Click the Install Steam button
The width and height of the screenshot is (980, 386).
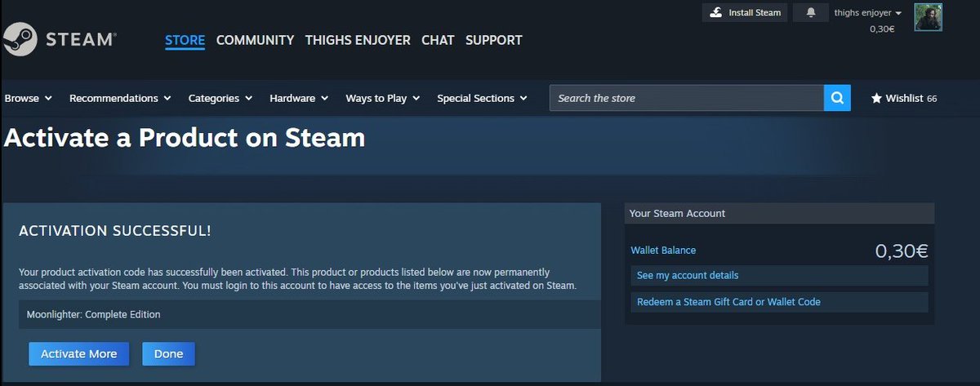[745, 13]
